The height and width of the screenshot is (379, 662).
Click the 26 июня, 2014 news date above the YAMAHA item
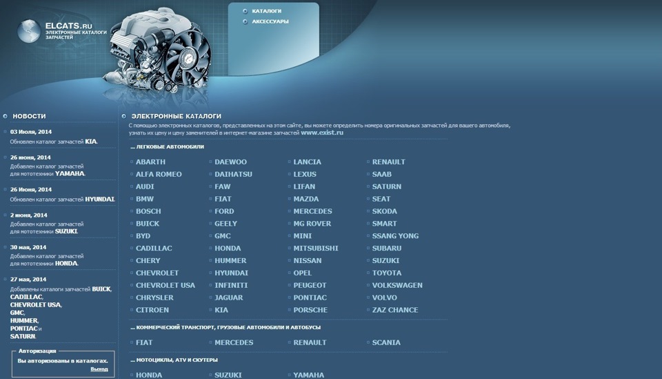[30, 157]
